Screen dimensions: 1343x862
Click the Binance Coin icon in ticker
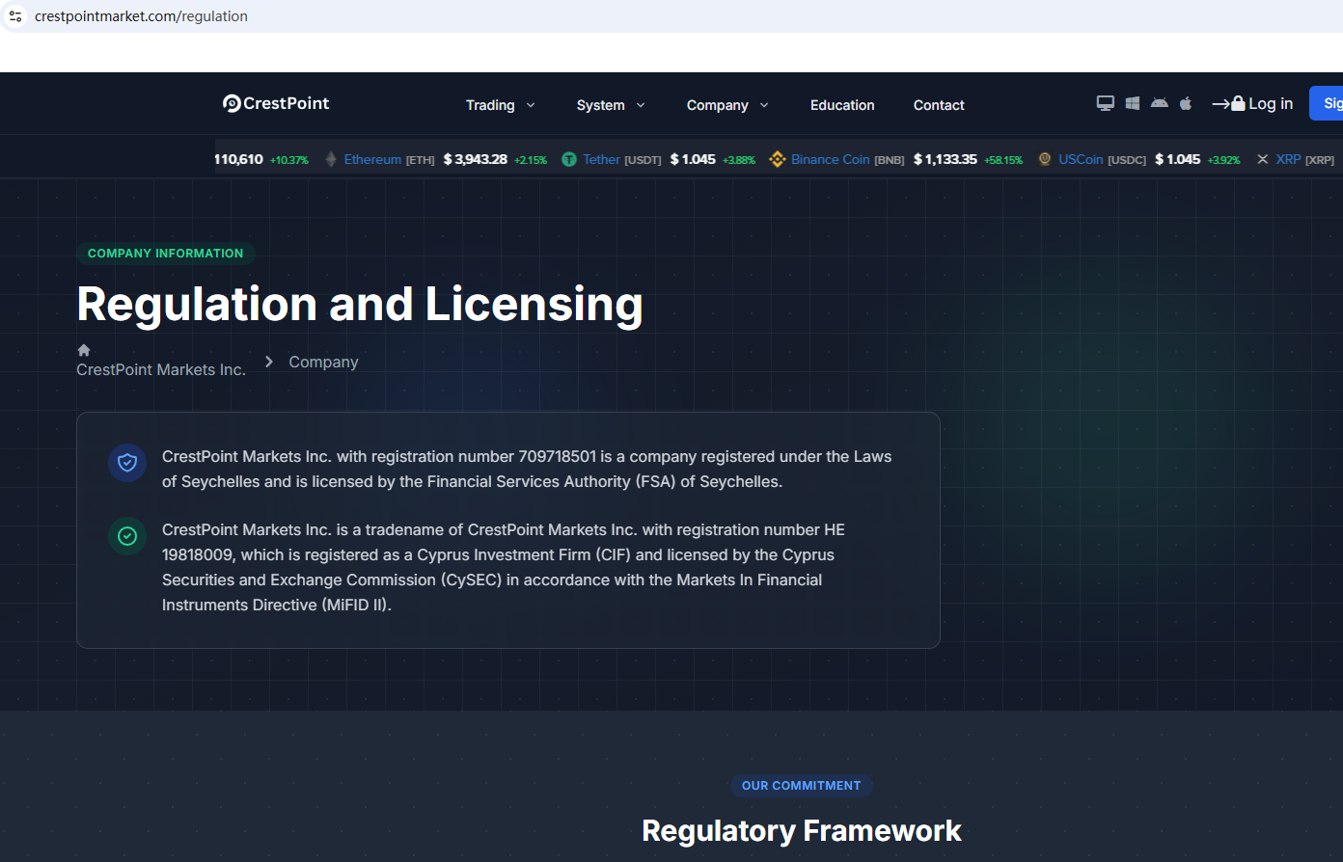(777, 159)
